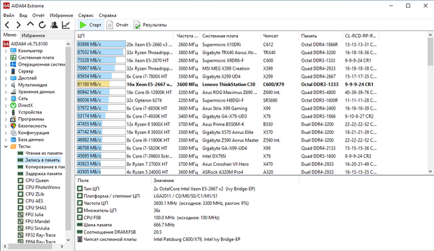Sort by the ЦП column header
The width and height of the screenshot is (434, 251).
124,36
